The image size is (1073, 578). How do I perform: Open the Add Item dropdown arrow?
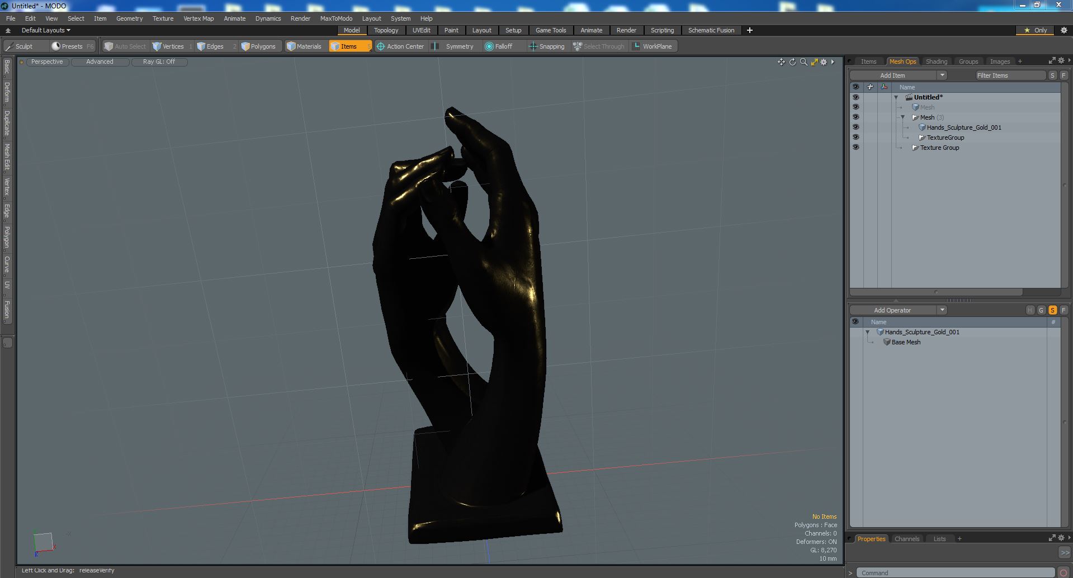(x=942, y=75)
